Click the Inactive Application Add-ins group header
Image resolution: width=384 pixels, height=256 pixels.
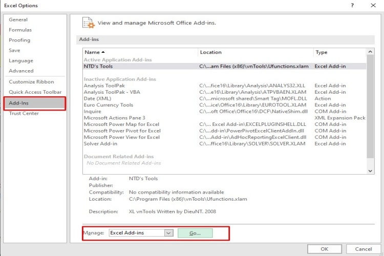click(120, 79)
